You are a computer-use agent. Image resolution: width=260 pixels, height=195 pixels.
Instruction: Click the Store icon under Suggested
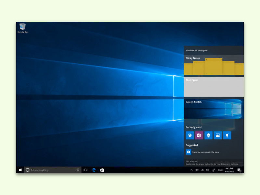click(x=188, y=152)
